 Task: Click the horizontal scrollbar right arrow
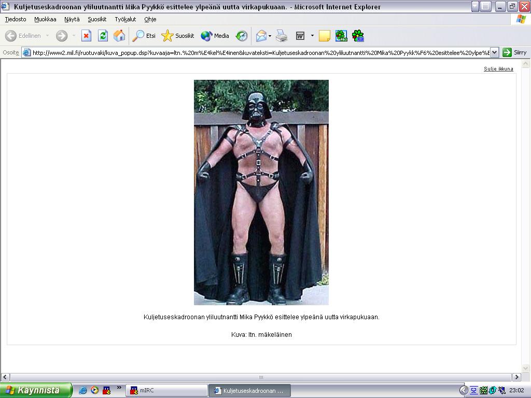[516, 377]
